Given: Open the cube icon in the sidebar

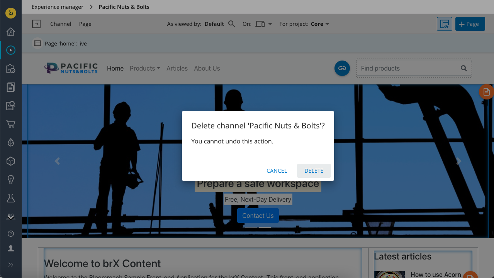Looking at the screenshot, I should (x=11, y=161).
